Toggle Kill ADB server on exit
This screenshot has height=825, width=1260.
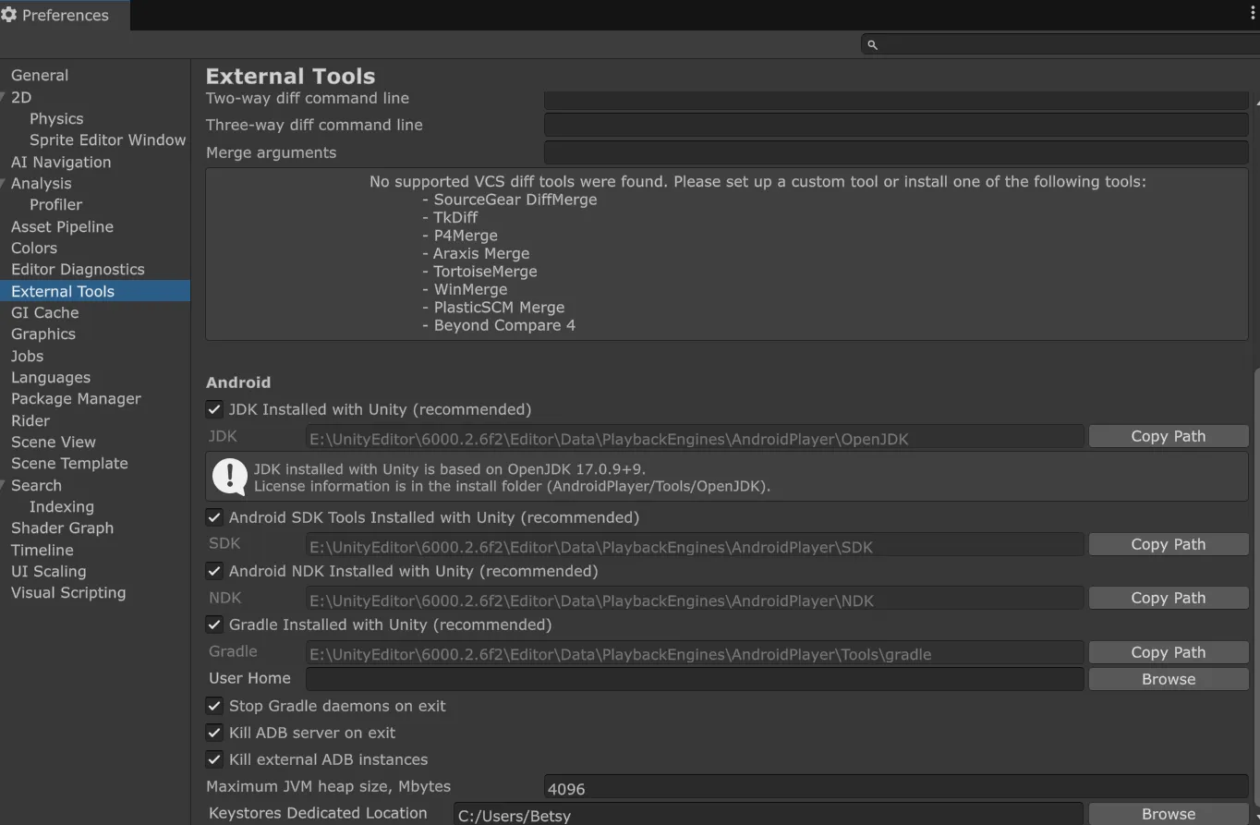(x=214, y=733)
